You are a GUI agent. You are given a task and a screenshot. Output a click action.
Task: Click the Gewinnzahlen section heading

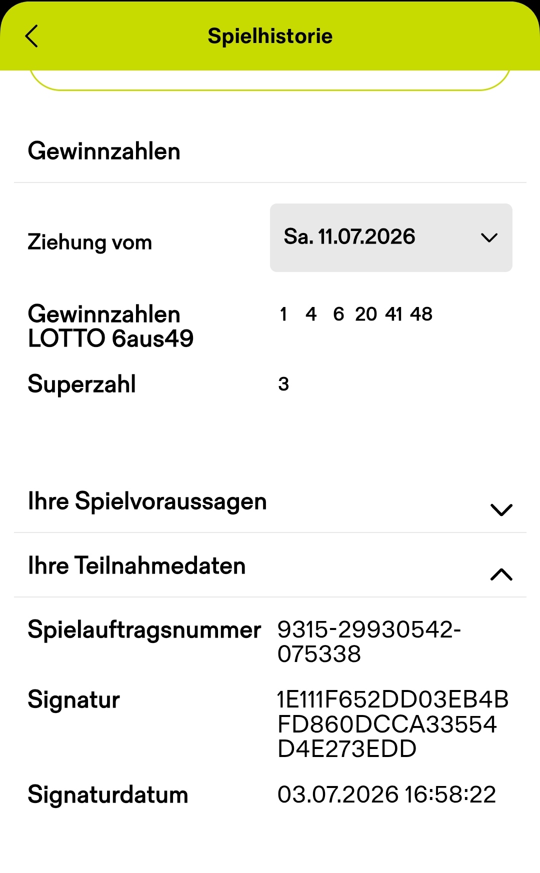[104, 151]
